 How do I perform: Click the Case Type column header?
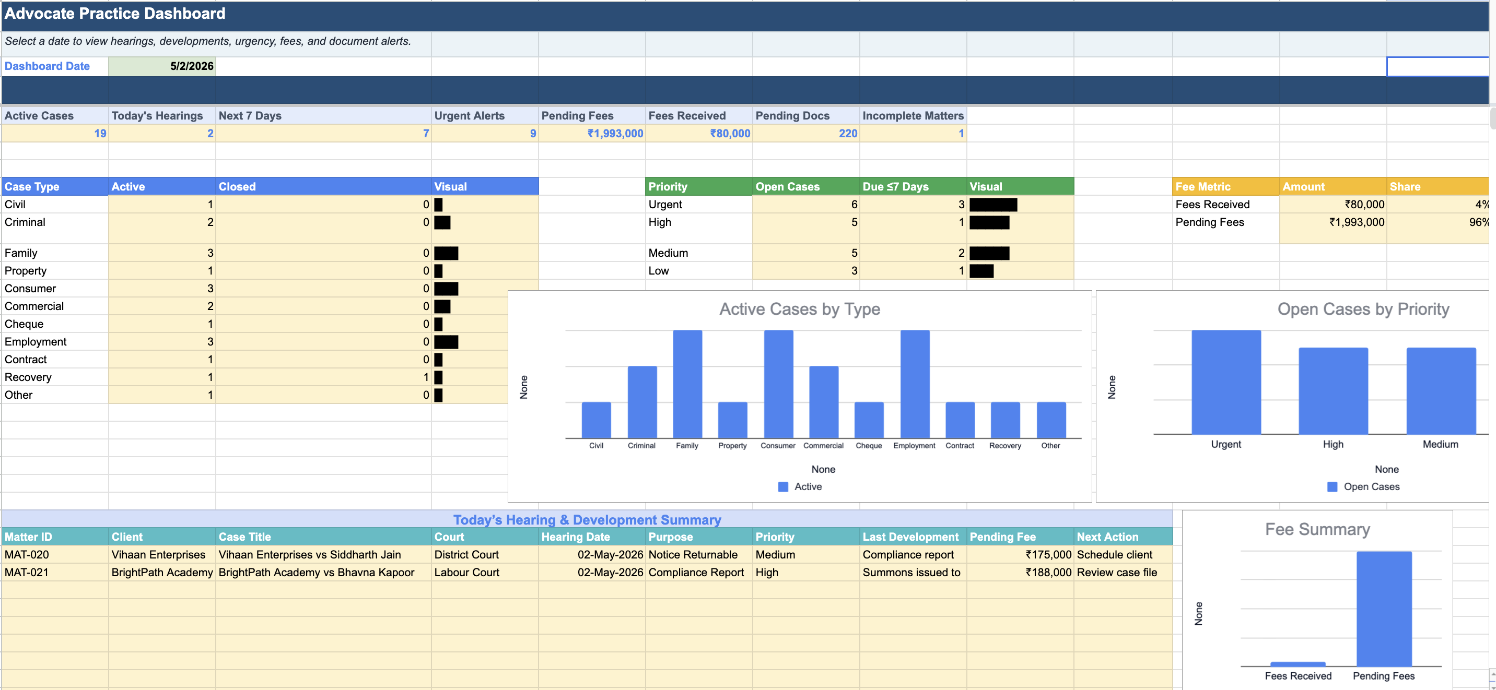click(55, 187)
